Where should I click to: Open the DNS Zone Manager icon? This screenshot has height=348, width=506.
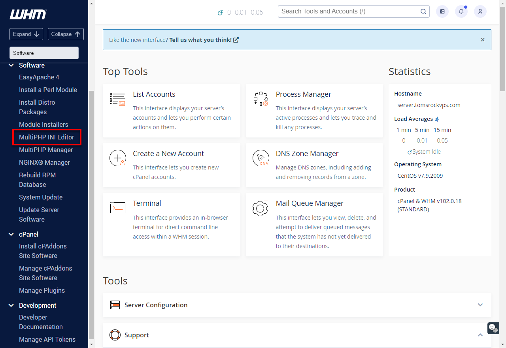[x=260, y=158]
